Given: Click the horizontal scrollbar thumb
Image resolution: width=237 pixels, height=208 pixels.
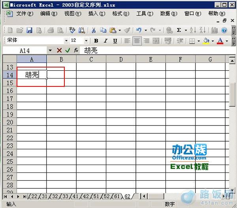Looking at the screenshot, I should click(156, 197).
